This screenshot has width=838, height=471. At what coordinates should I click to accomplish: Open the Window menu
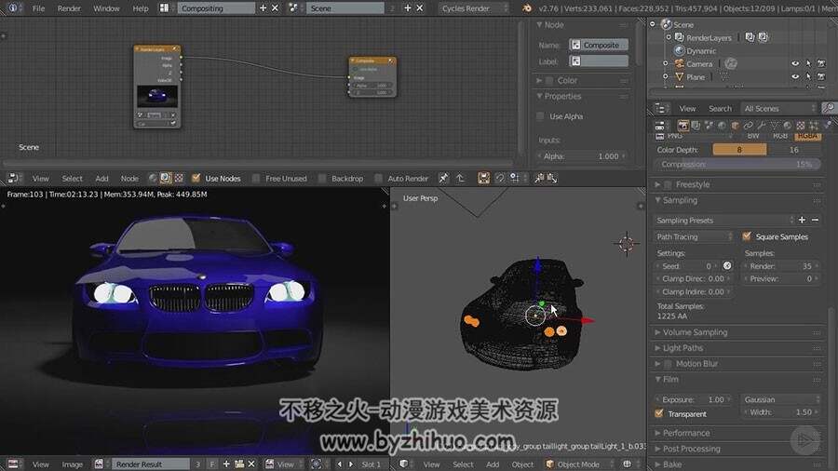tap(106, 8)
